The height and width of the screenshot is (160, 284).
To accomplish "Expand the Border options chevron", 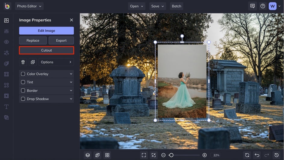I will 71,91.
